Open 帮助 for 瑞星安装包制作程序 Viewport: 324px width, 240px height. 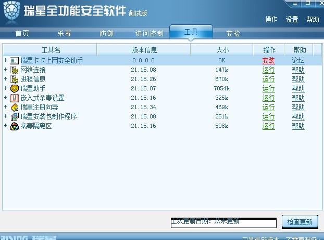[x=298, y=116]
